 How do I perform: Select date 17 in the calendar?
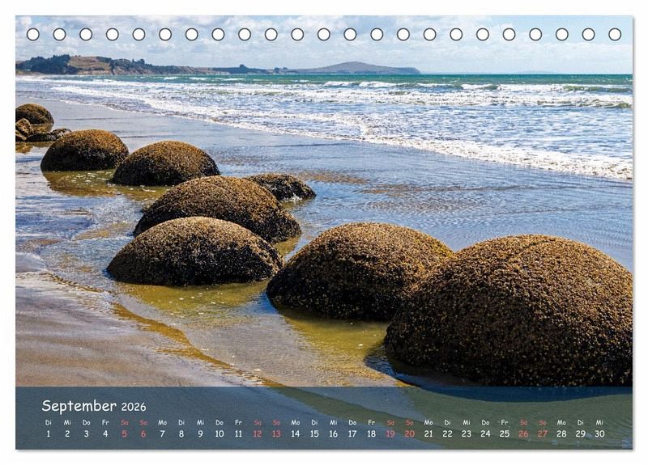pos(352,434)
